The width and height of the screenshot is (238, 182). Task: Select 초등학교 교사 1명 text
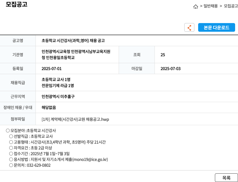coord(56,79)
